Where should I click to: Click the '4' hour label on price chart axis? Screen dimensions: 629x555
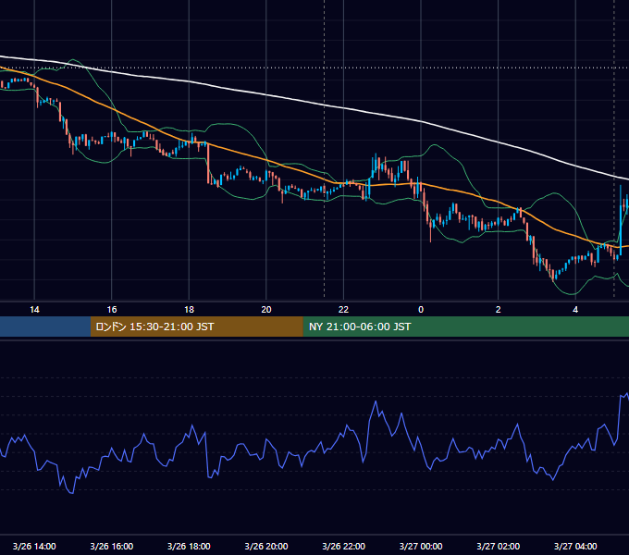575,310
